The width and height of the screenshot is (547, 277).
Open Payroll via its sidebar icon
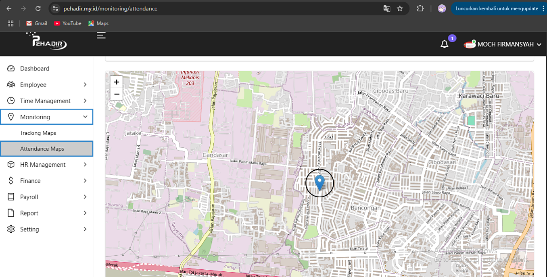click(x=10, y=197)
